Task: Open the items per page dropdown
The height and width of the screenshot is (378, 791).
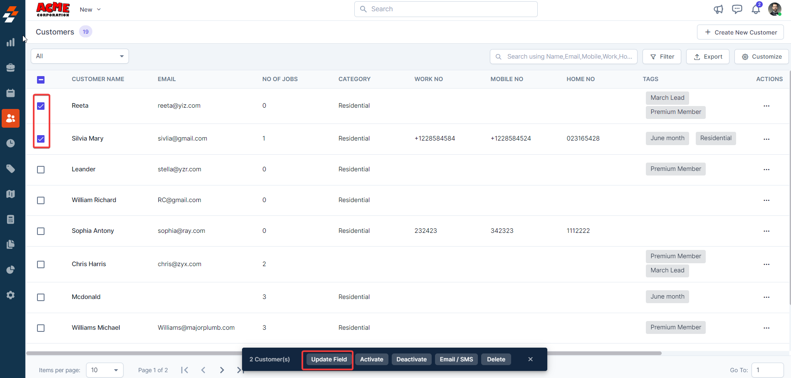Action: (104, 370)
